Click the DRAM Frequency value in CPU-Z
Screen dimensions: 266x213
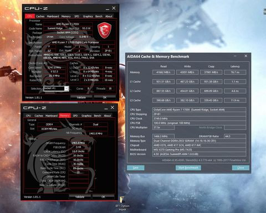tap(78, 143)
